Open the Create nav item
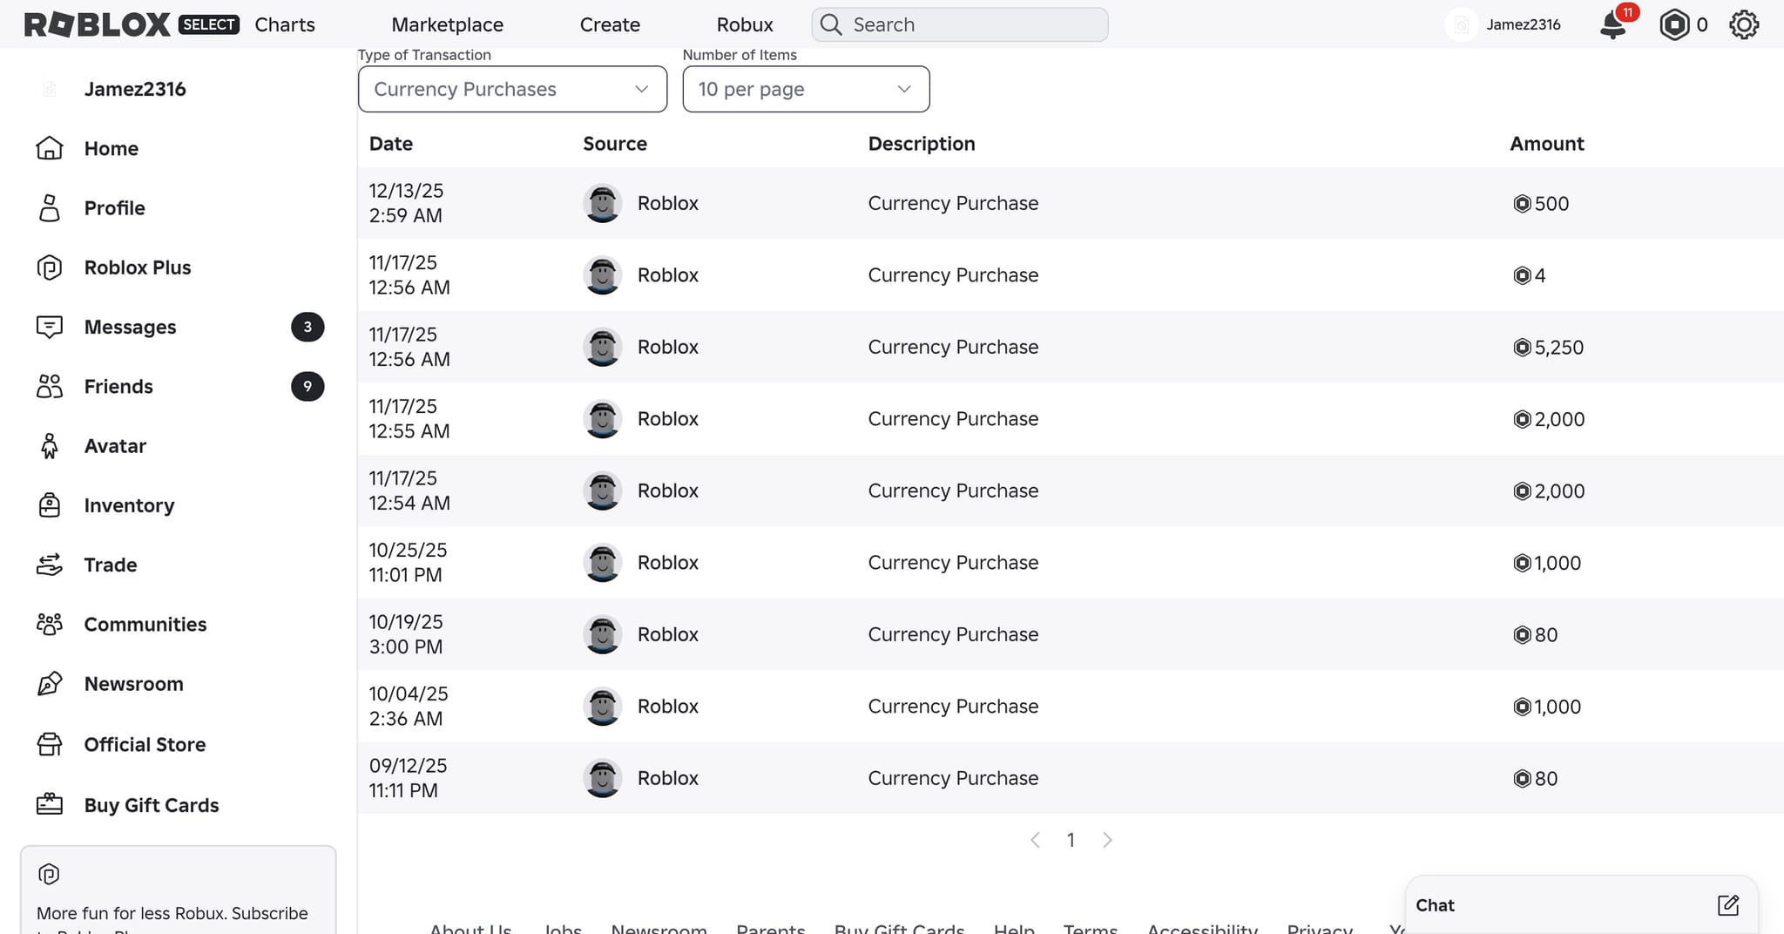This screenshot has width=1784, height=934. pos(610,24)
